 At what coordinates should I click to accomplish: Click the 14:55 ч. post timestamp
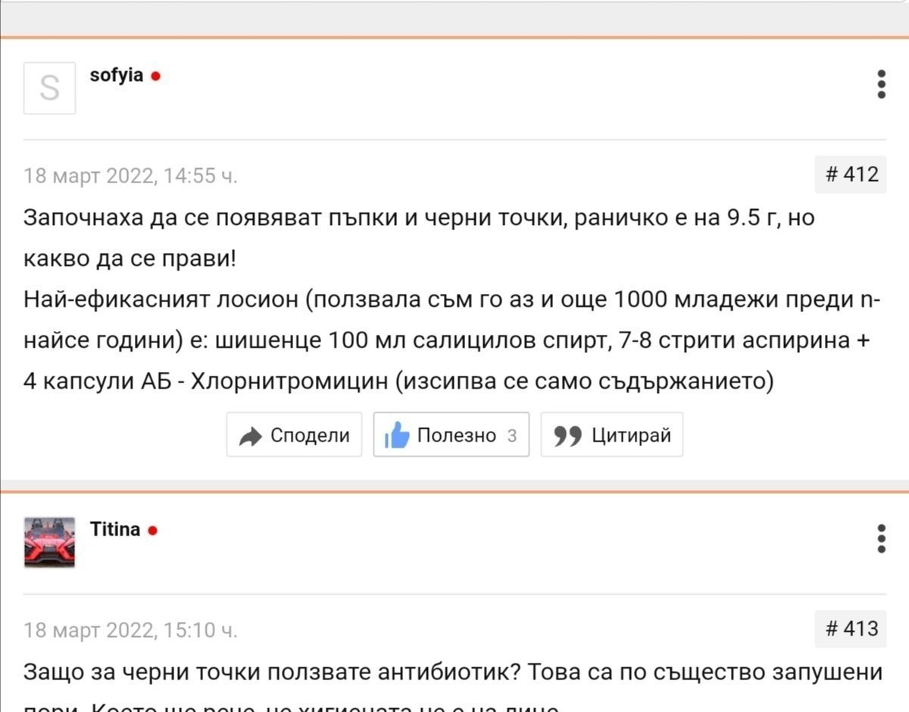[x=130, y=176]
